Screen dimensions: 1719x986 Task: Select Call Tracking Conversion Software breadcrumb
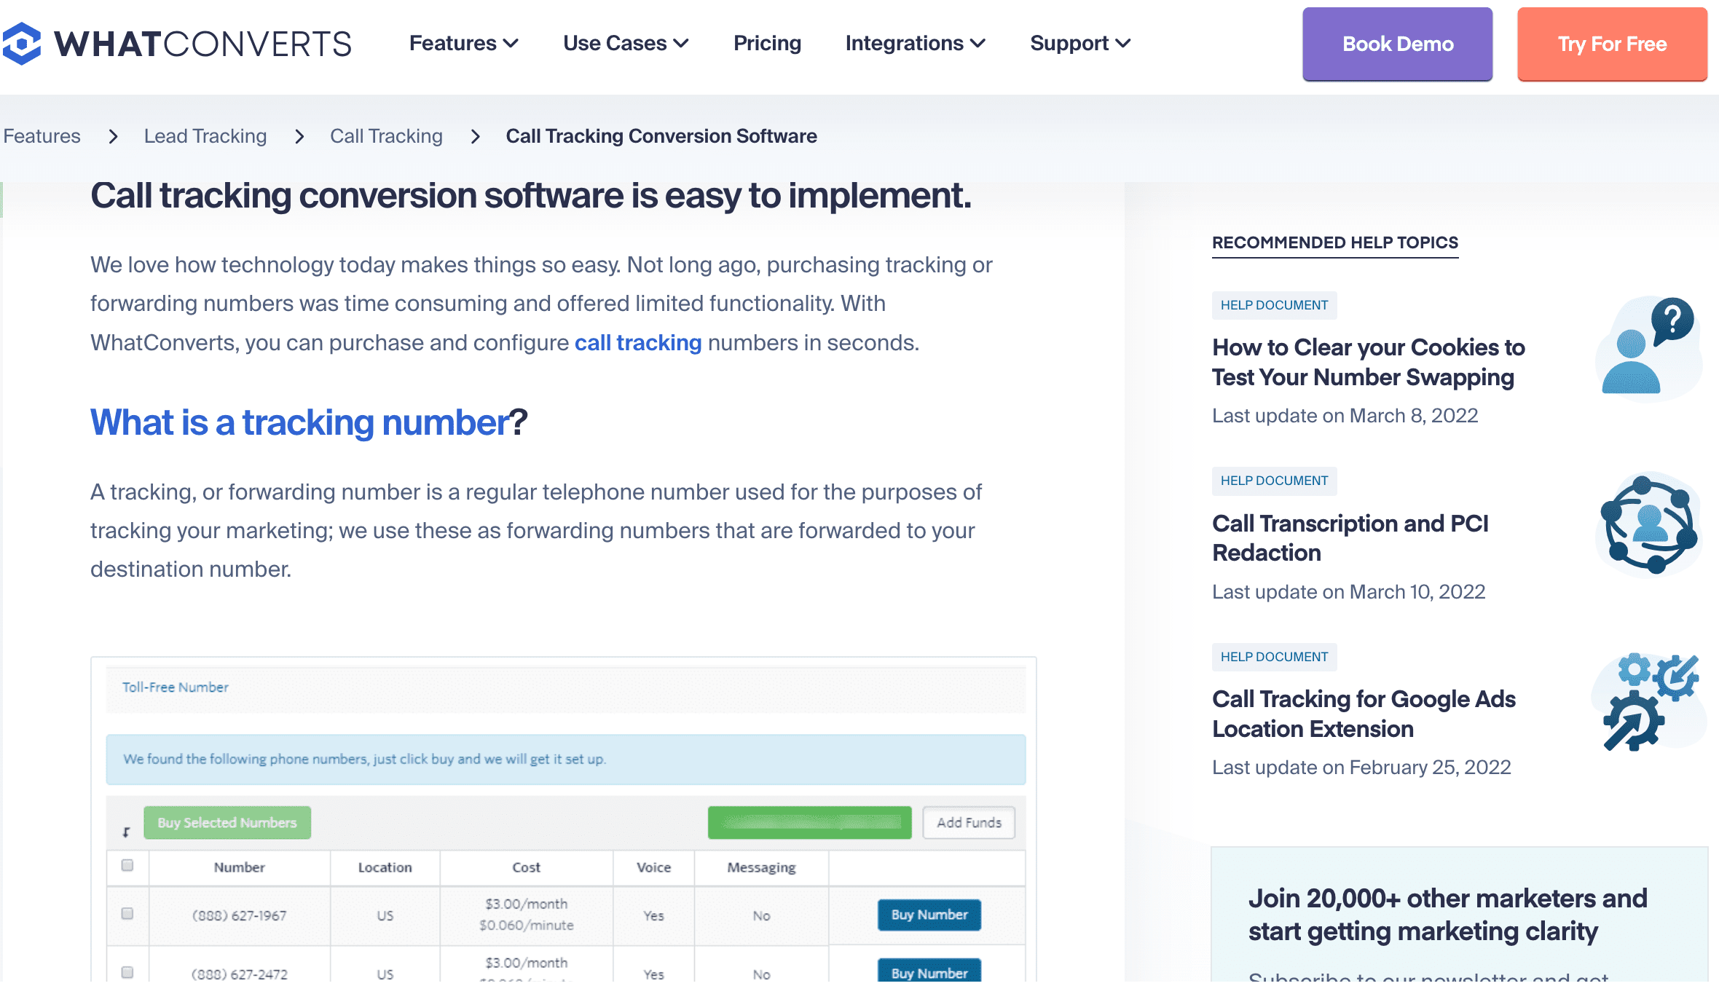coord(661,136)
